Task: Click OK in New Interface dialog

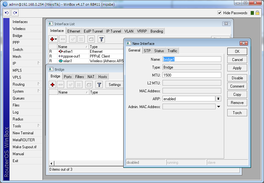Action: [237, 51]
